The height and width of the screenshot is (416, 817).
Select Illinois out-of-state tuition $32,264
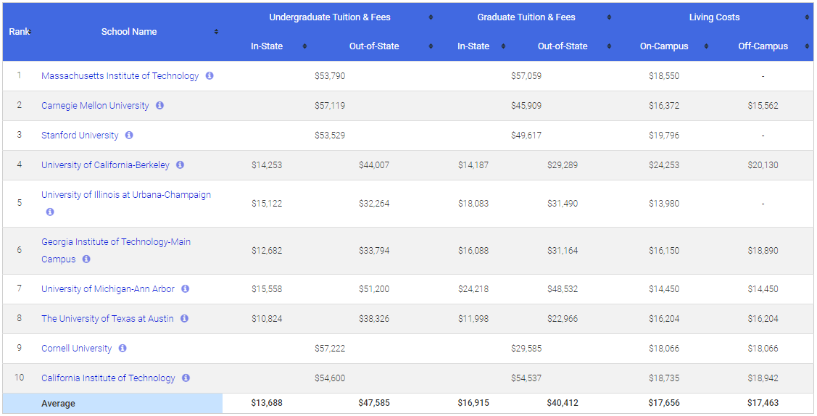374,204
